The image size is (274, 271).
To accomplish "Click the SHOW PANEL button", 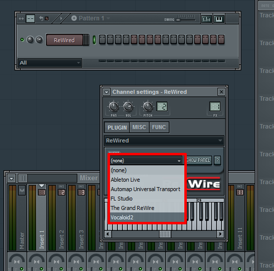I will (199, 160).
